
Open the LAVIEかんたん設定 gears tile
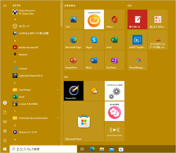114,91
